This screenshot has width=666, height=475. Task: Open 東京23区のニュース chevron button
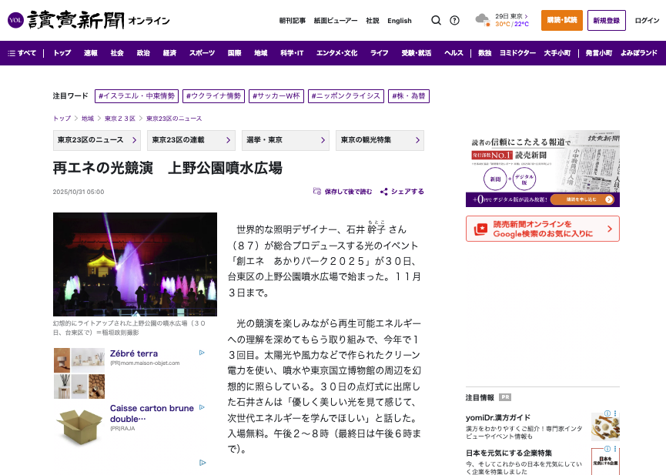tap(97, 140)
